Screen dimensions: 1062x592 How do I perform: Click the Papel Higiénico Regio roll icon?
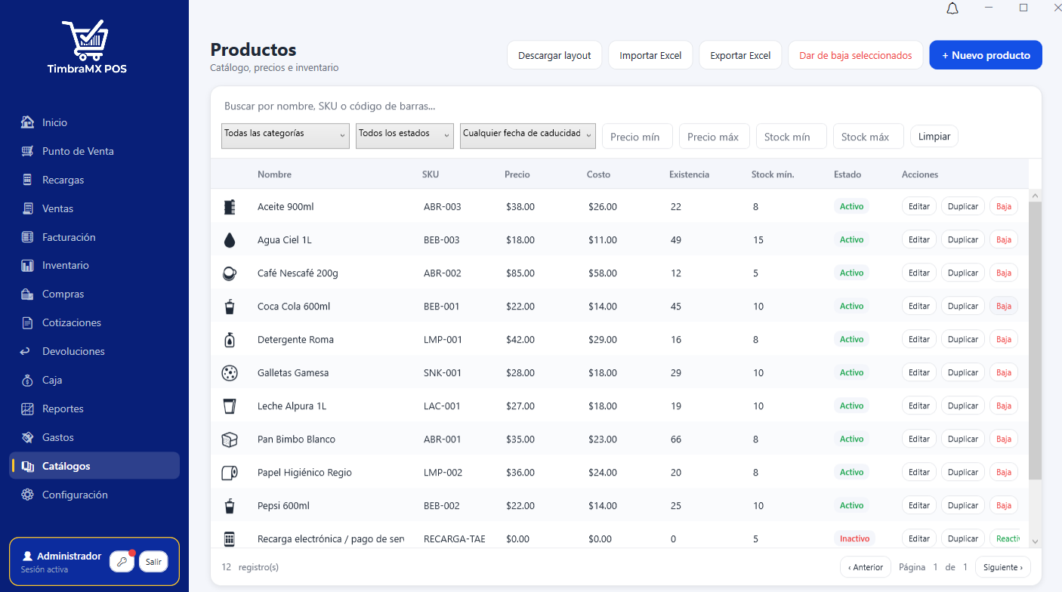tap(230, 473)
